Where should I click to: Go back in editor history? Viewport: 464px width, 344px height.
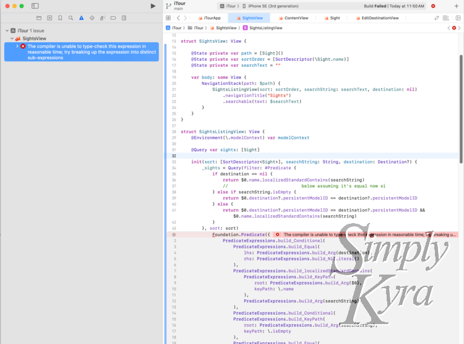click(x=178, y=18)
